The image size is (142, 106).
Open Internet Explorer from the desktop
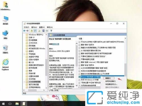coord(5,65)
